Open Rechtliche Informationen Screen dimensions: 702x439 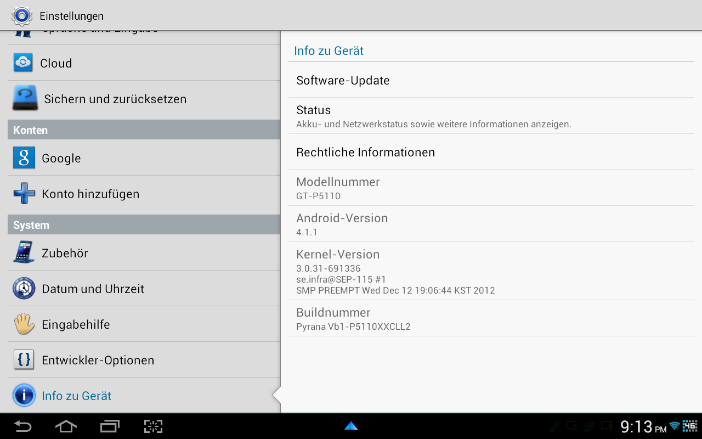click(491, 153)
